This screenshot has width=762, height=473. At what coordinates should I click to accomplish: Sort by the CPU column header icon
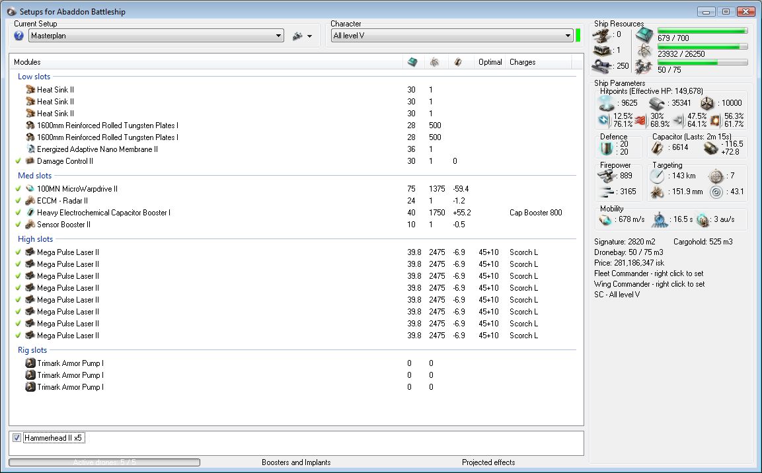412,62
